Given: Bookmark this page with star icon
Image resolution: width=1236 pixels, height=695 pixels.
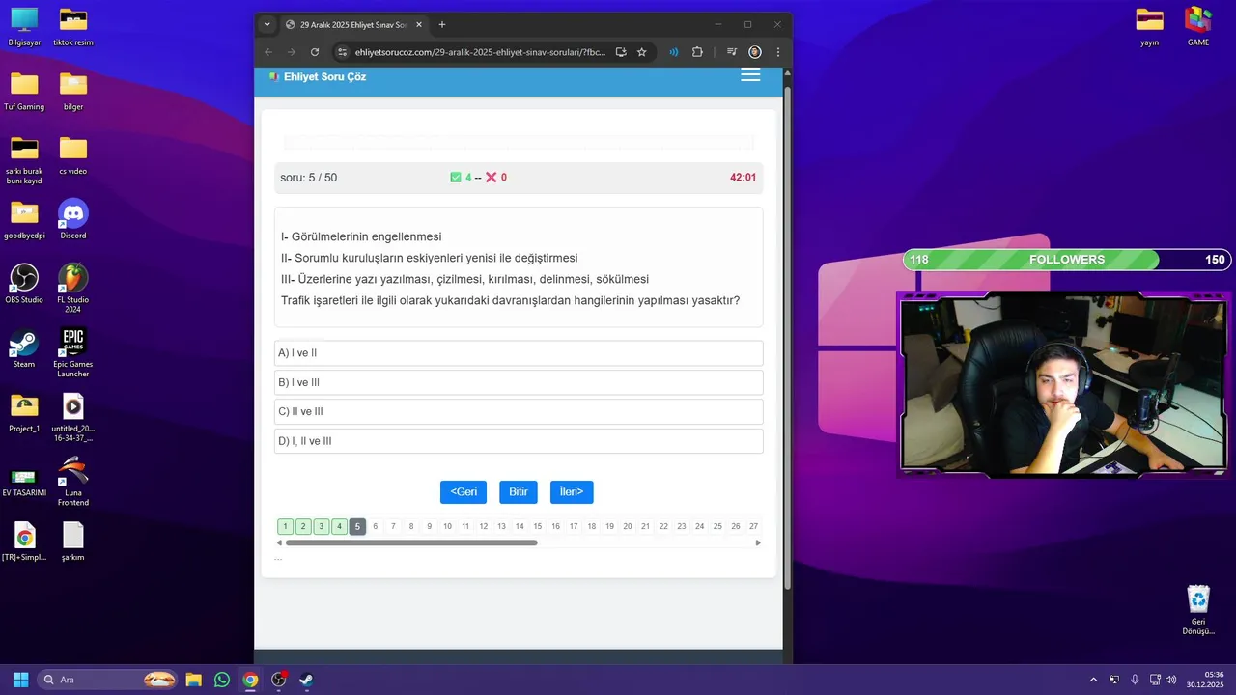Looking at the screenshot, I should pyautogui.click(x=642, y=52).
